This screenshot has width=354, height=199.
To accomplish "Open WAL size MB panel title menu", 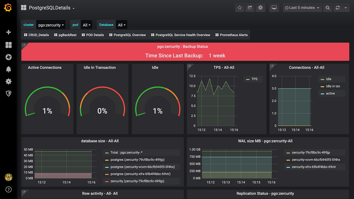I will pos(265,141).
